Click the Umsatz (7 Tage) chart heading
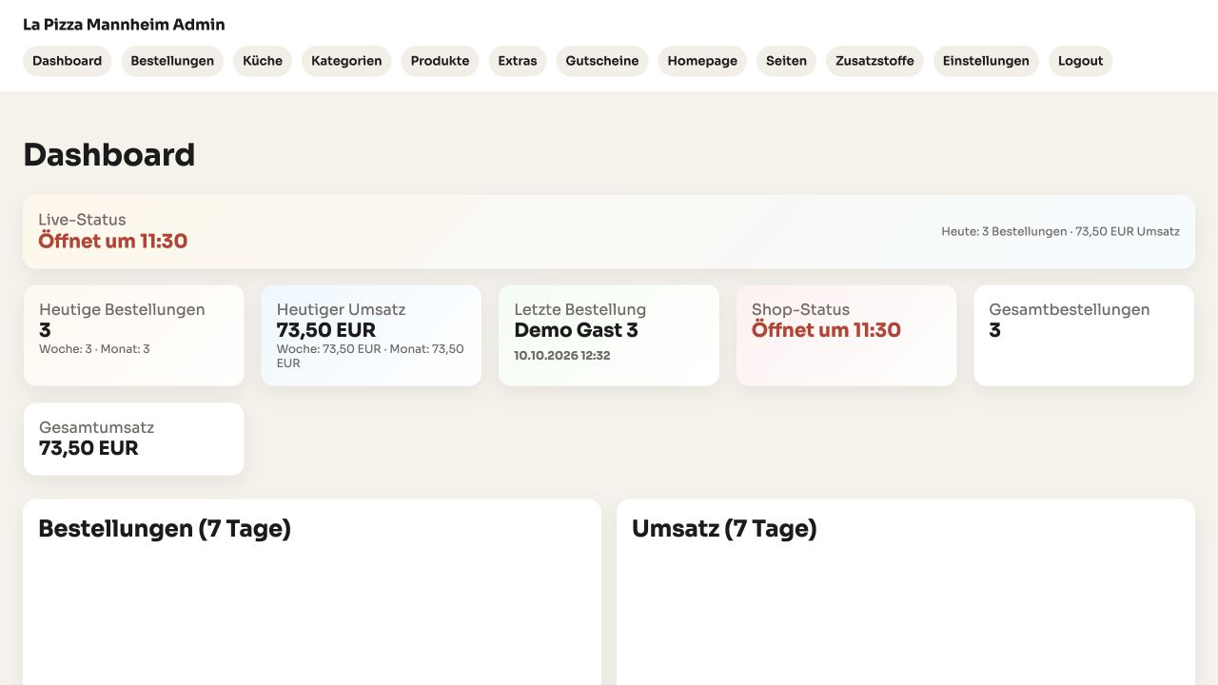 tap(724, 529)
